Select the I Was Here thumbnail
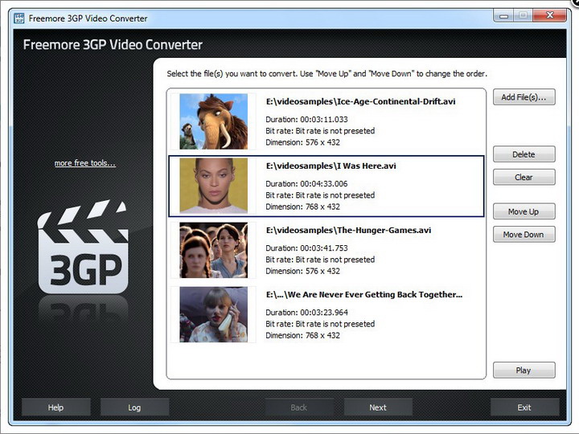Viewport: 579px width, 434px height. [213, 186]
